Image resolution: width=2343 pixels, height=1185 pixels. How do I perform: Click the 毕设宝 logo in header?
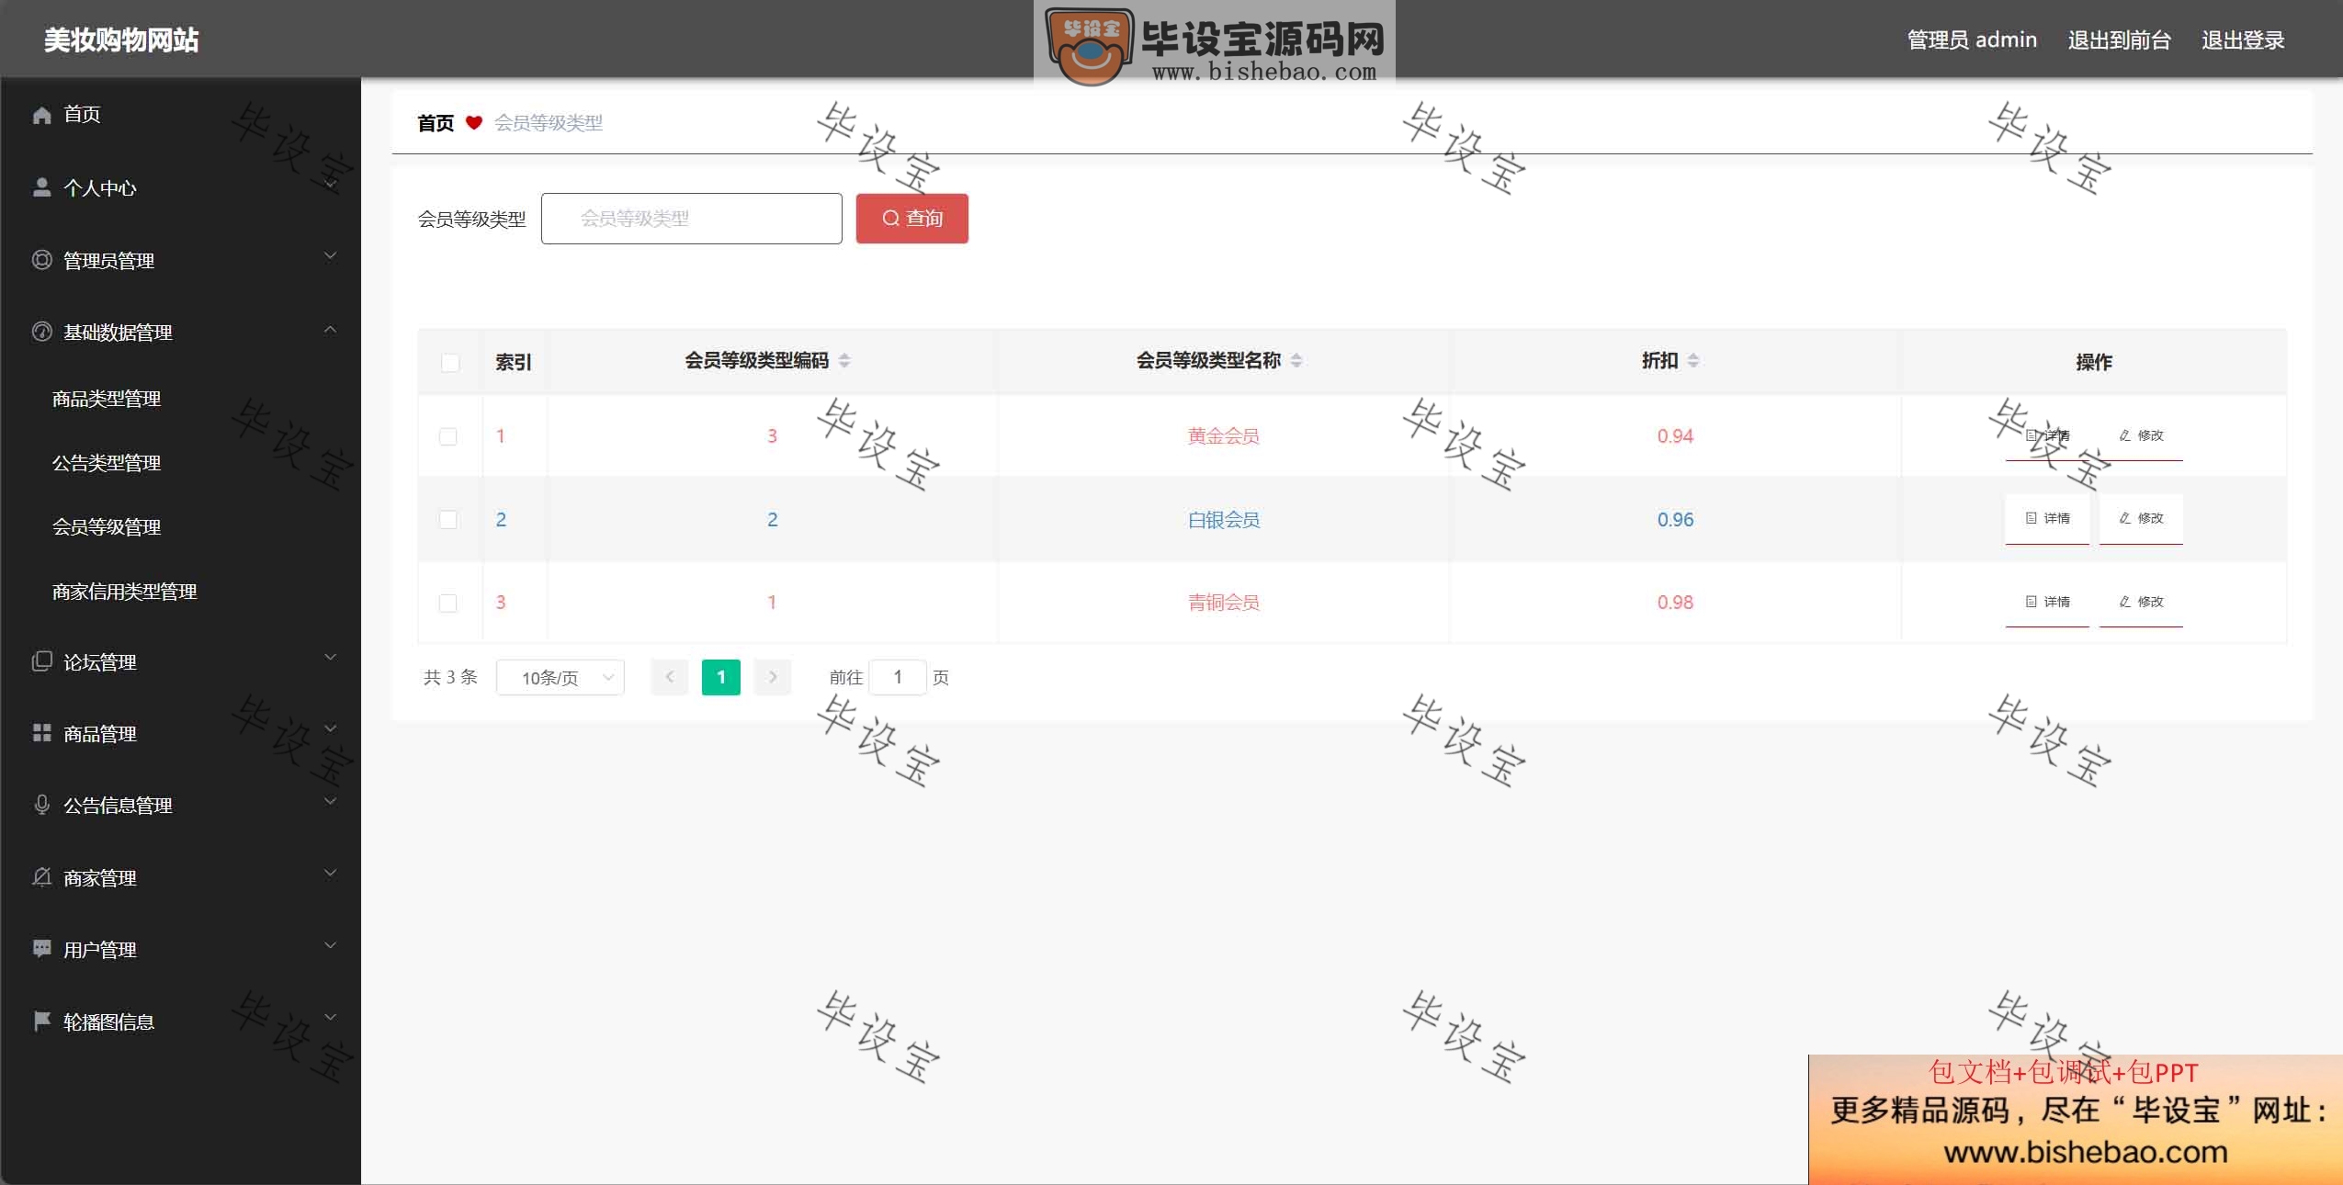[1215, 43]
